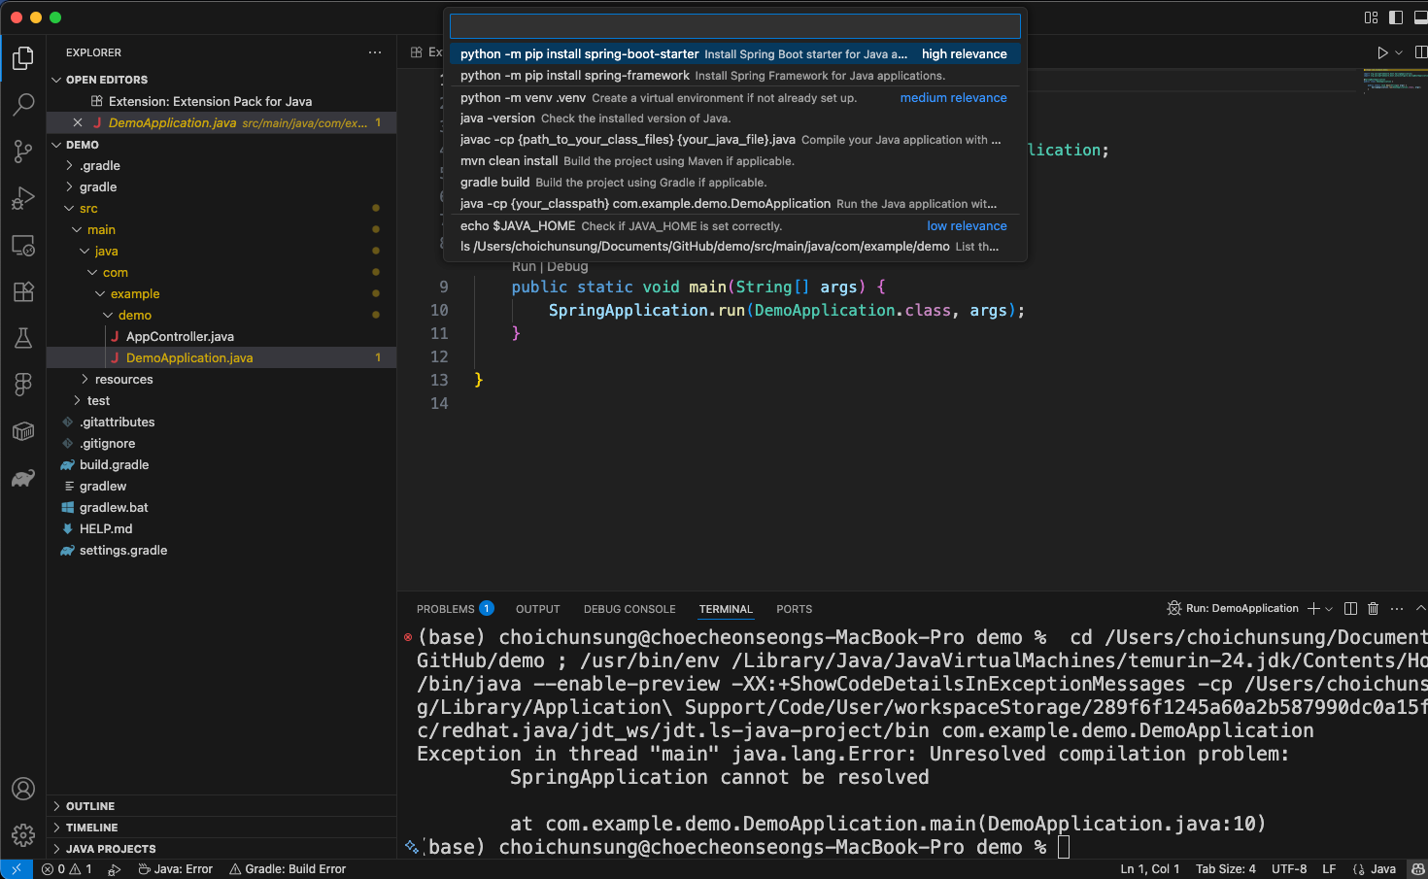Screen dimensions: 1428x879
Task: Click the Debug code lens above main
Action: coord(567,267)
